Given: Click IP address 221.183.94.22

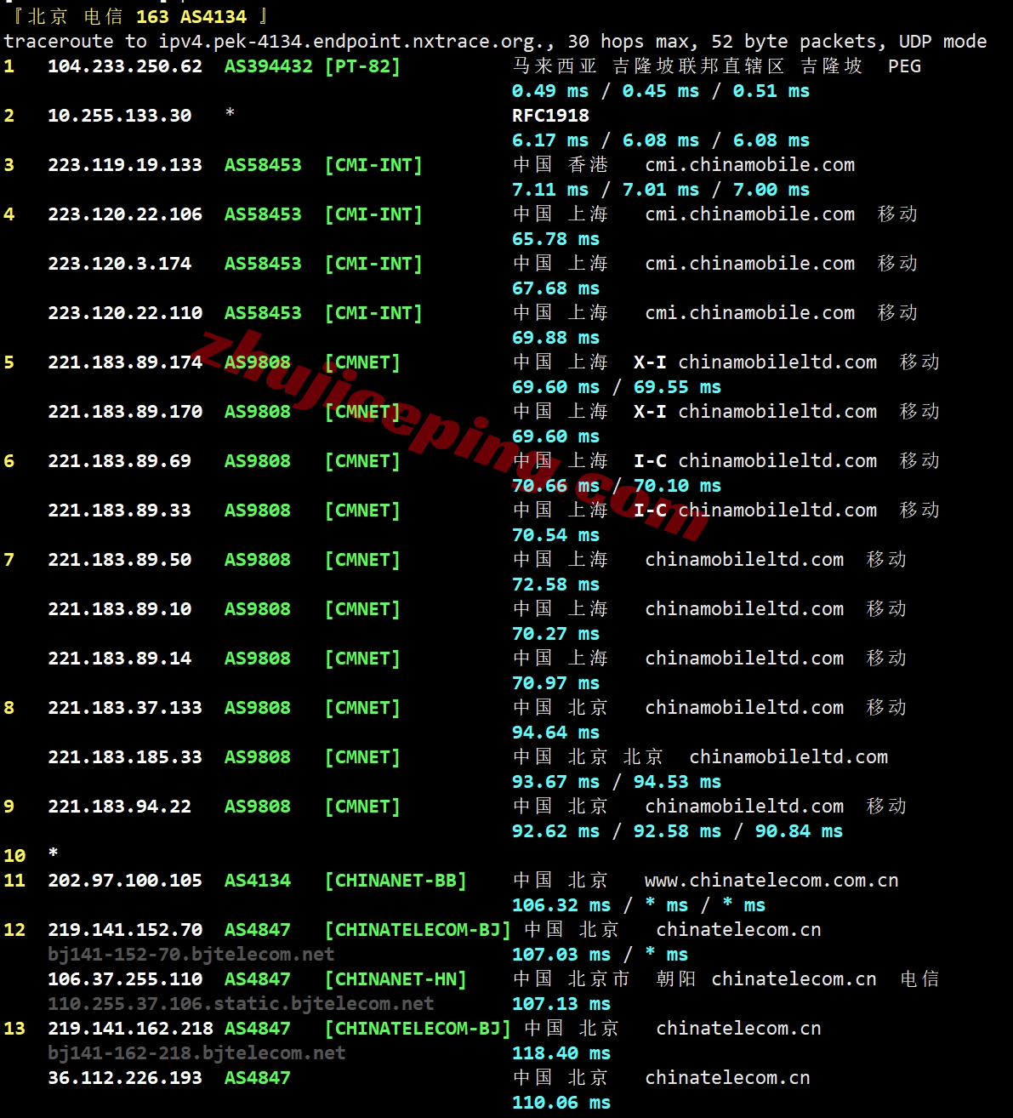Looking at the screenshot, I should click(120, 807).
